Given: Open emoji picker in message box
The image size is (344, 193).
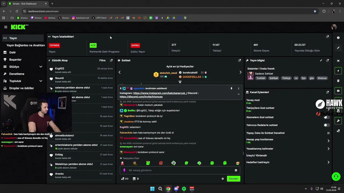Looking at the screenshot, I should 236,170.
